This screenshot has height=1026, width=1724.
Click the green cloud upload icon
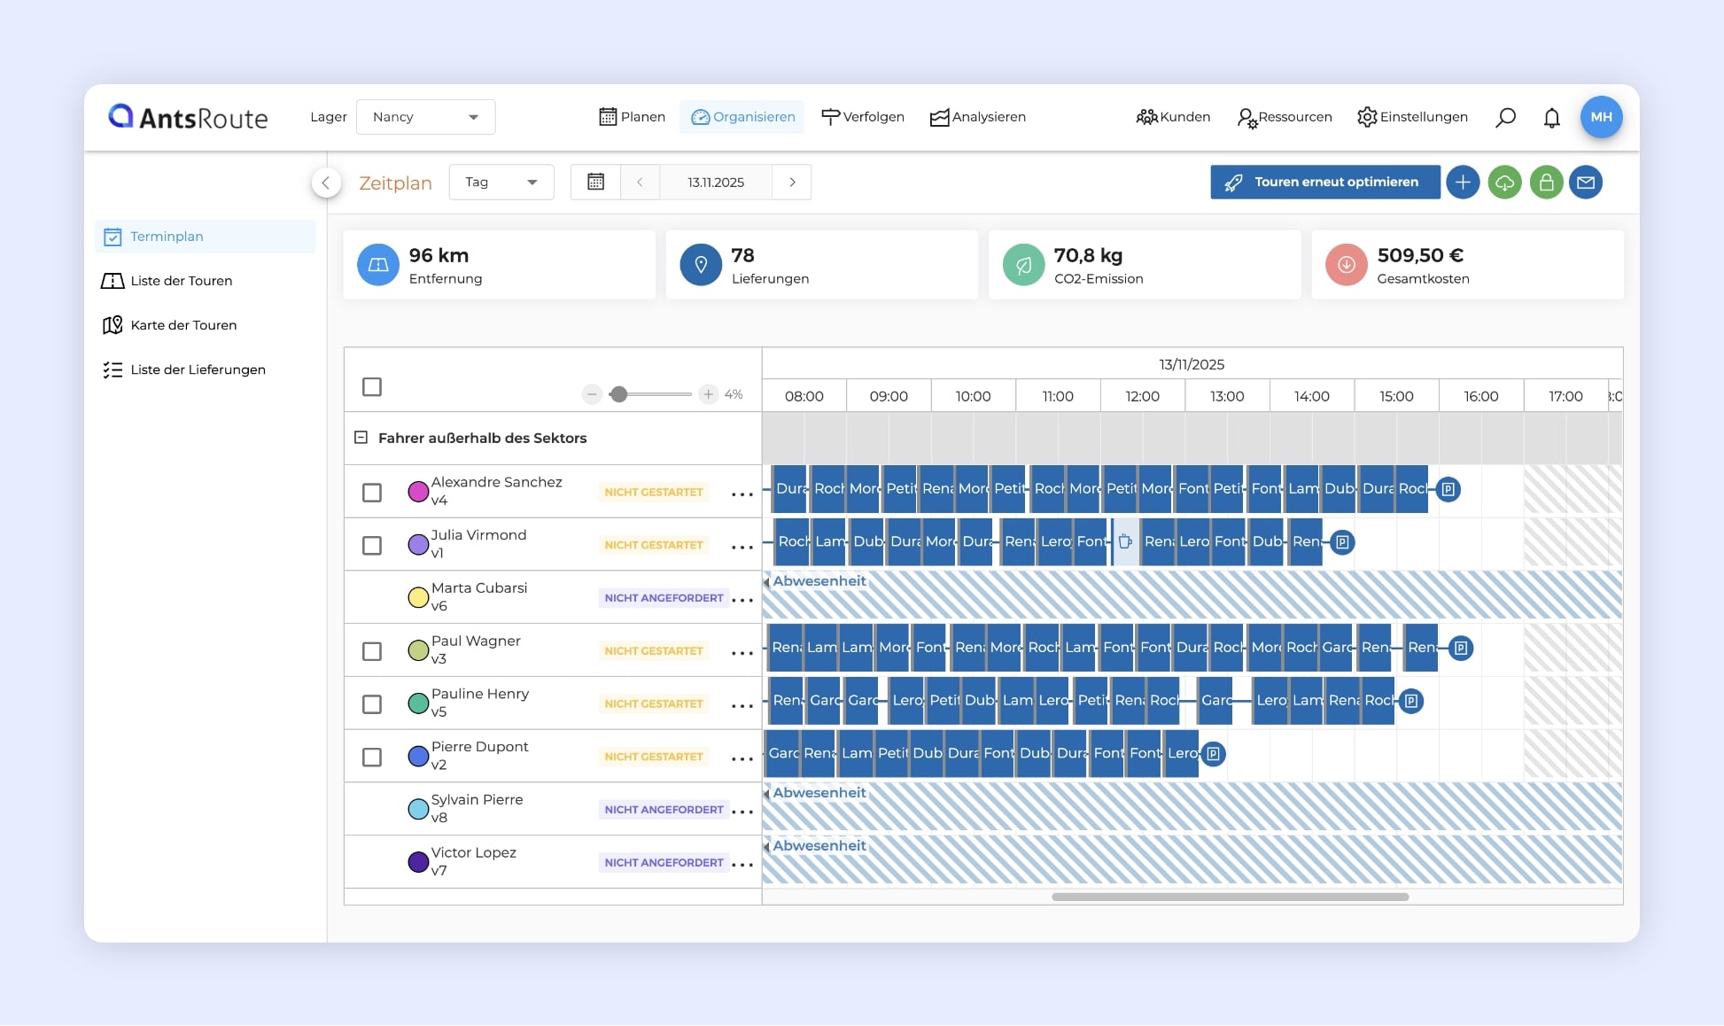coord(1504,183)
